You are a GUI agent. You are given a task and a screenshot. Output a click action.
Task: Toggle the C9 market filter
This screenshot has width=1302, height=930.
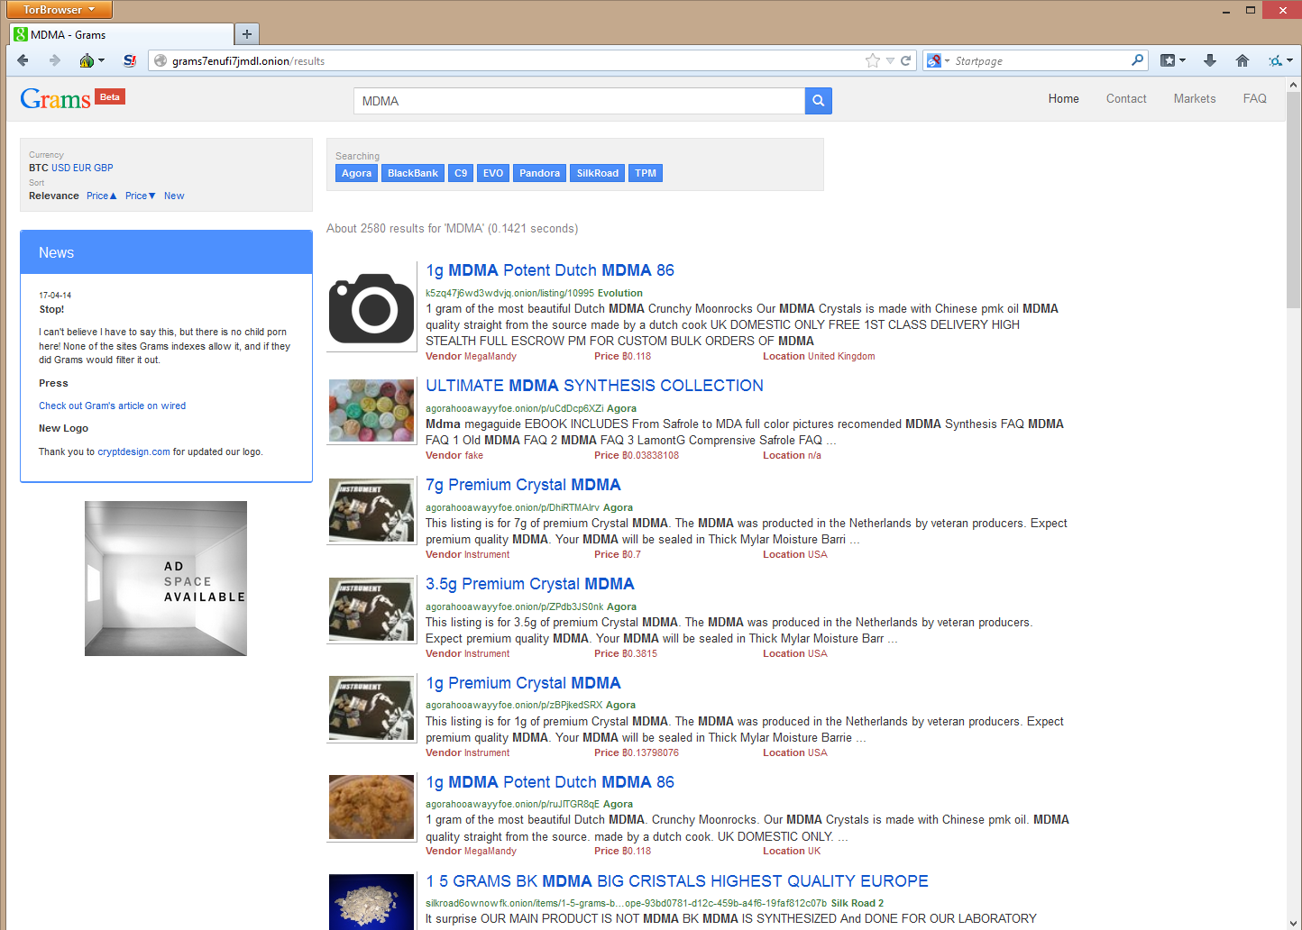pyautogui.click(x=461, y=173)
